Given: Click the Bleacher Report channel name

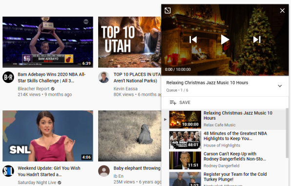Looking at the screenshot, I should coord(34,89).
